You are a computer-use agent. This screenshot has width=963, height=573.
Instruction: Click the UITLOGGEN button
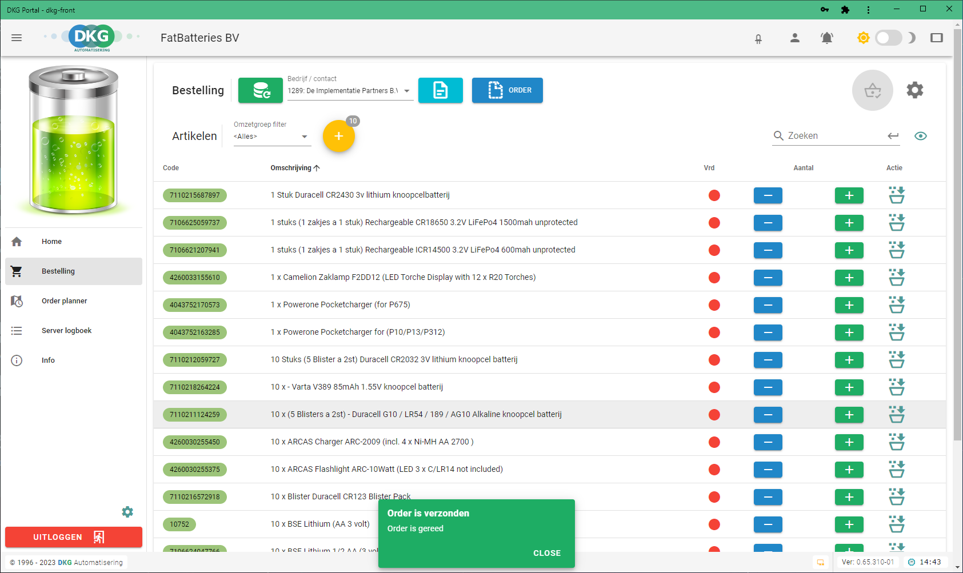click(74, 537)
